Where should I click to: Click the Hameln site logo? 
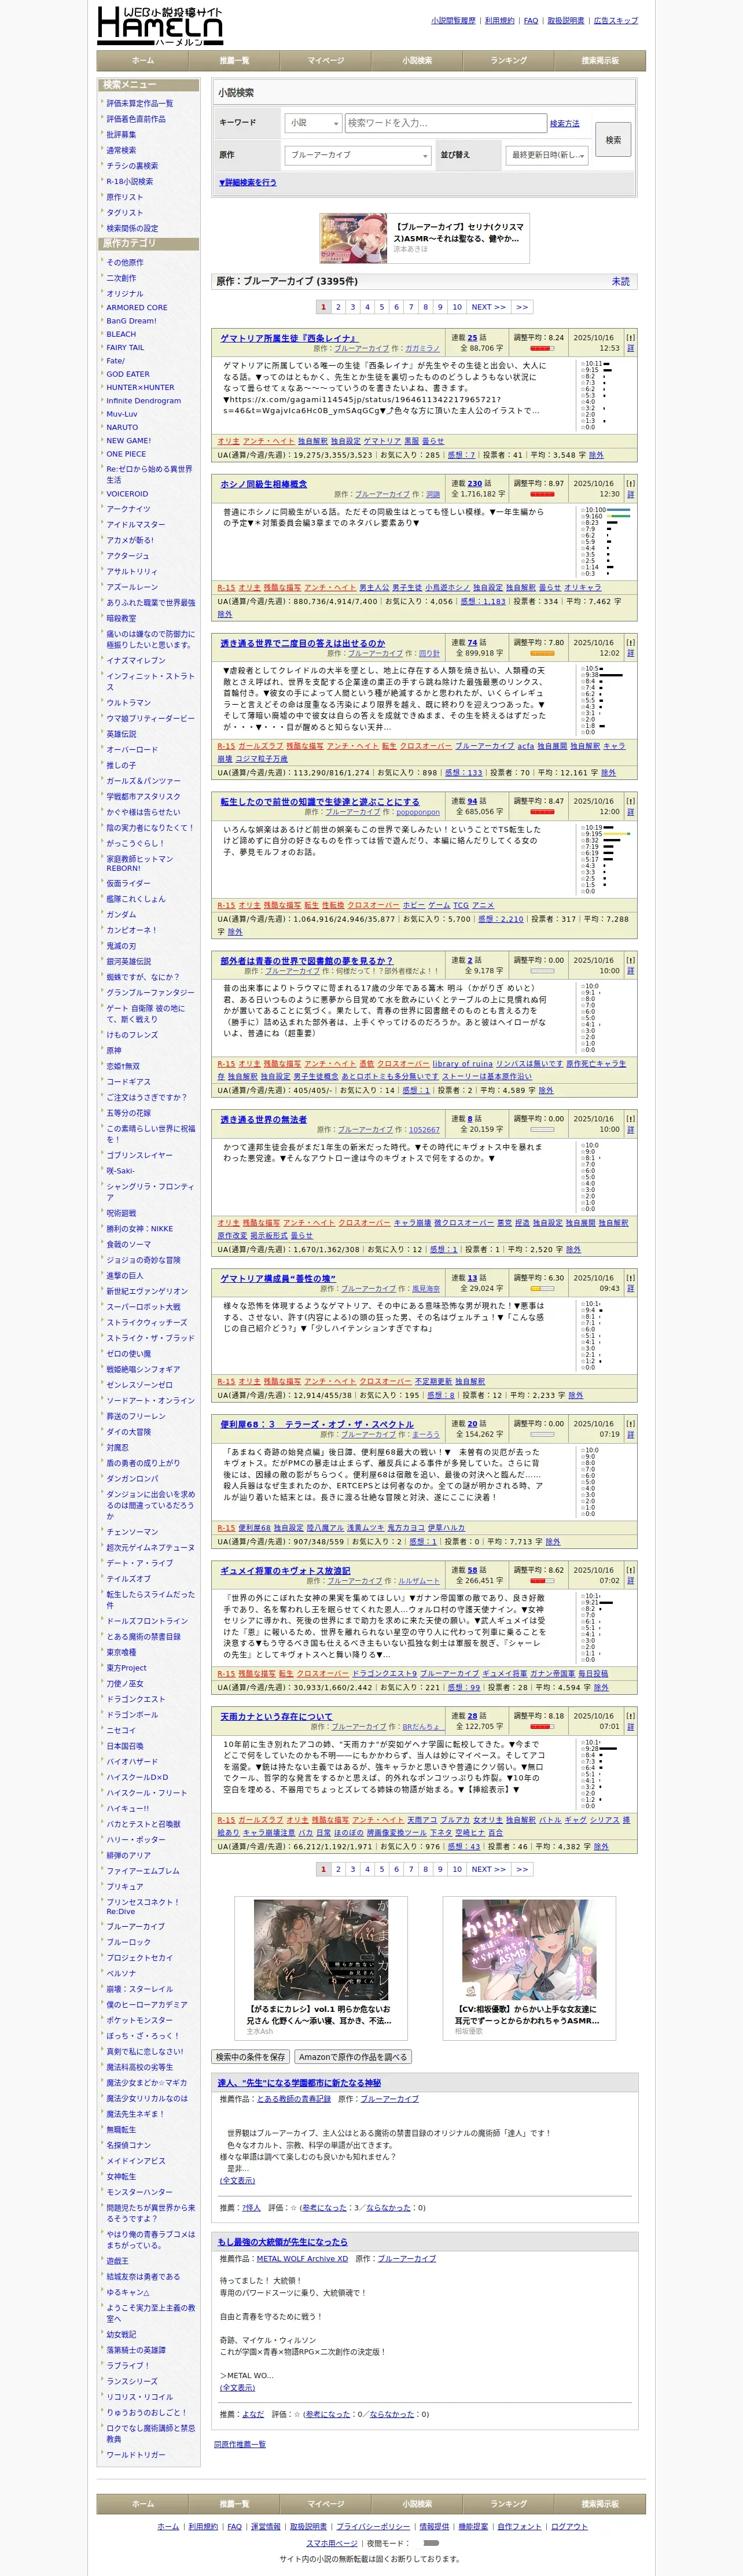(x=160, y=26)
